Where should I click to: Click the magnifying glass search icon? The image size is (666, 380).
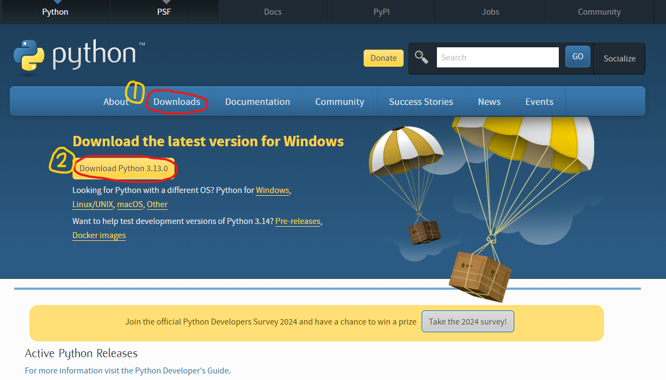[x=422, y=57]
